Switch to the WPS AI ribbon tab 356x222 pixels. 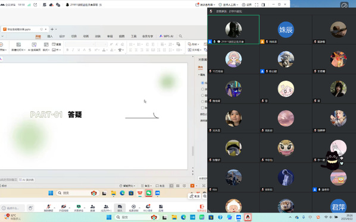(167, 36)
